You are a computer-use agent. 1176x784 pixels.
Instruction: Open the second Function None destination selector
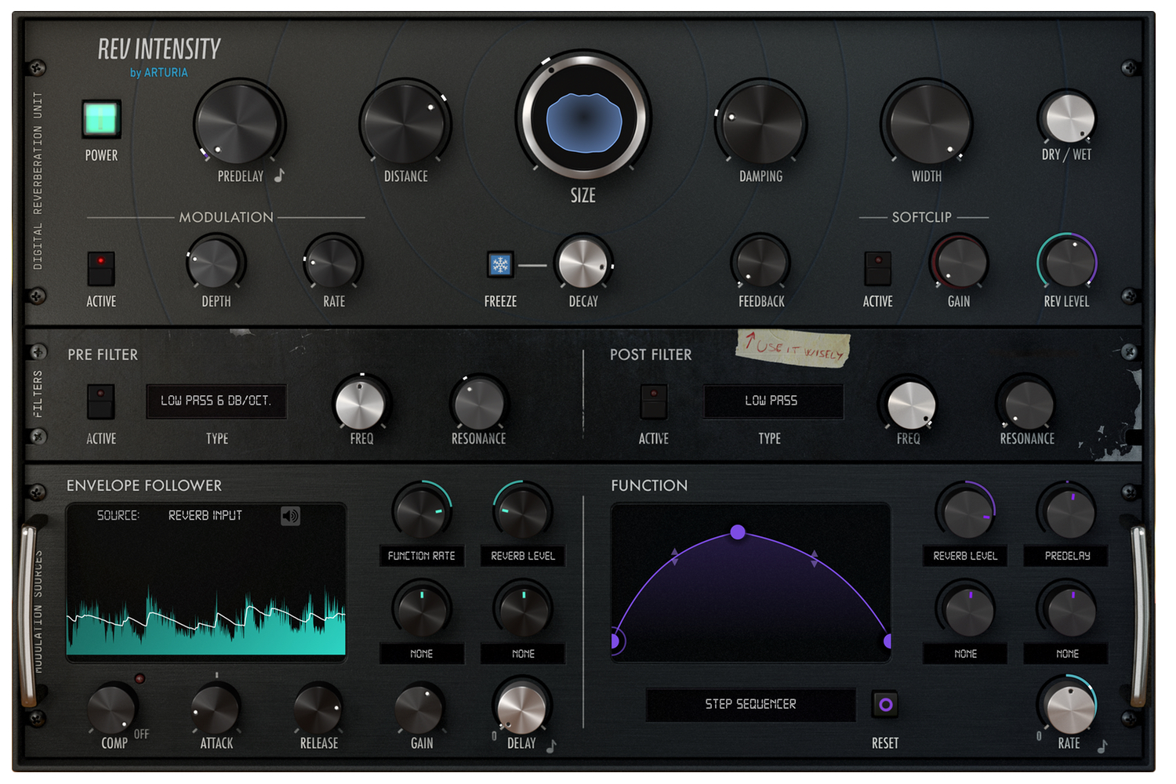coord(1067,654)
